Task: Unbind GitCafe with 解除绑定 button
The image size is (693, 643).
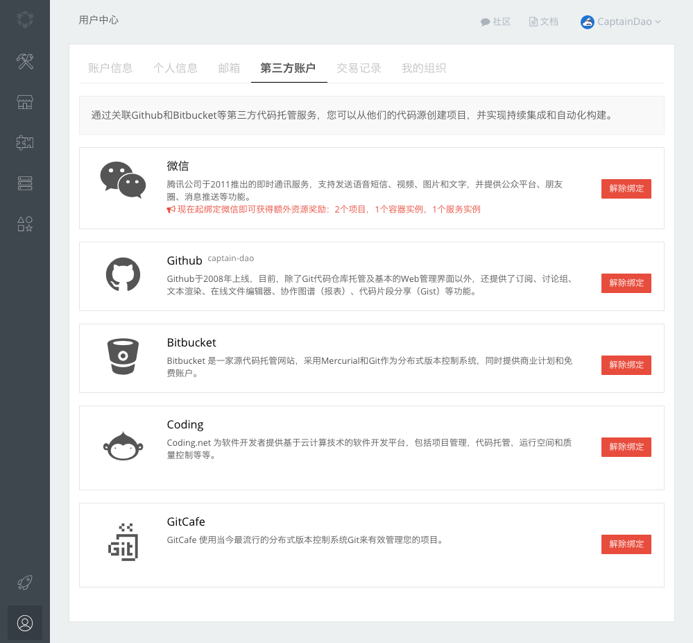Action: pos(626,544)
